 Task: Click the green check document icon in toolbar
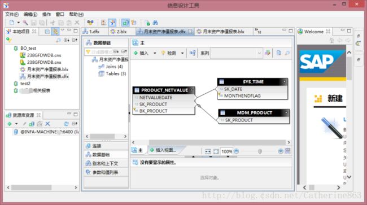click(x=147, y=23)
